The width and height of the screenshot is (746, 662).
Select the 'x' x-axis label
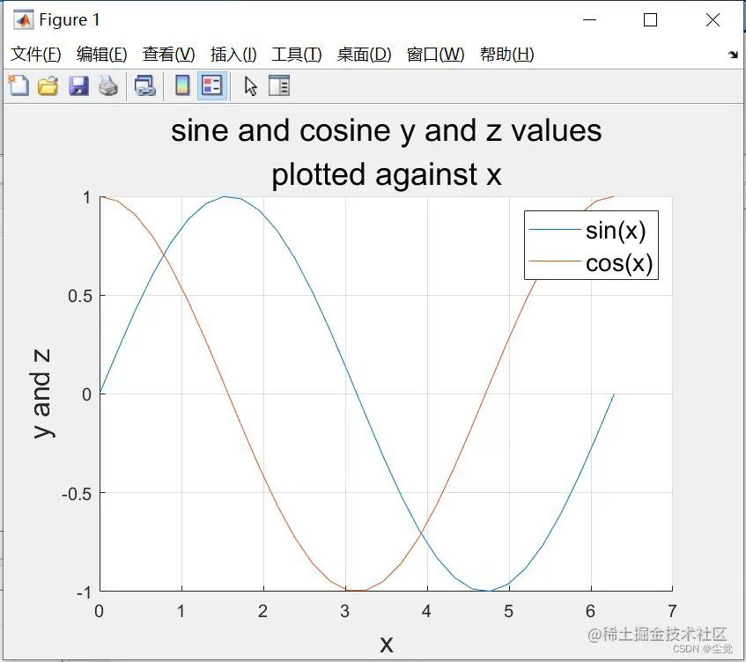[387, 645]
